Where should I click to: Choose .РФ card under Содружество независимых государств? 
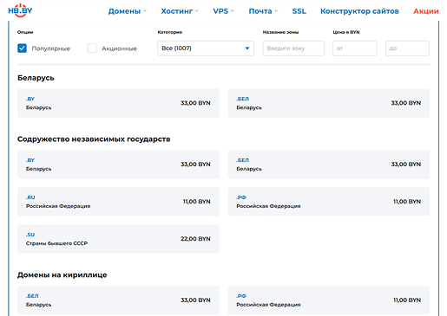tap(329, 202)
